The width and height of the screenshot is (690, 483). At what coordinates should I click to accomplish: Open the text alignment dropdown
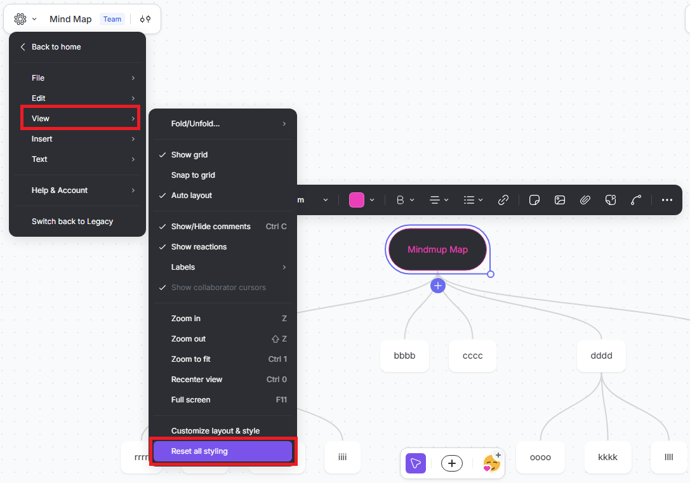pyautogui.click(x=438, y=200)
